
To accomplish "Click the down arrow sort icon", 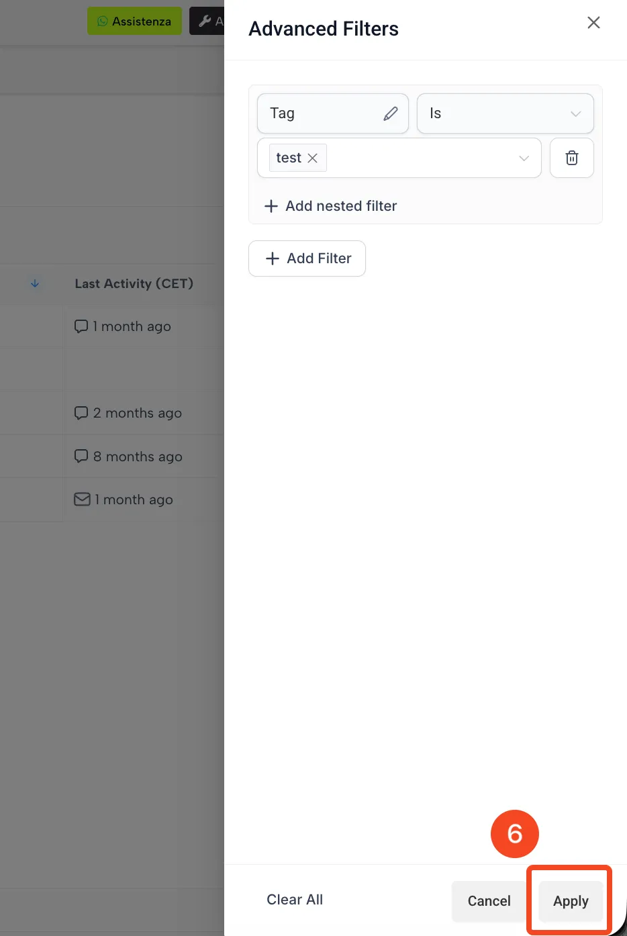I will tap(35, 284).
